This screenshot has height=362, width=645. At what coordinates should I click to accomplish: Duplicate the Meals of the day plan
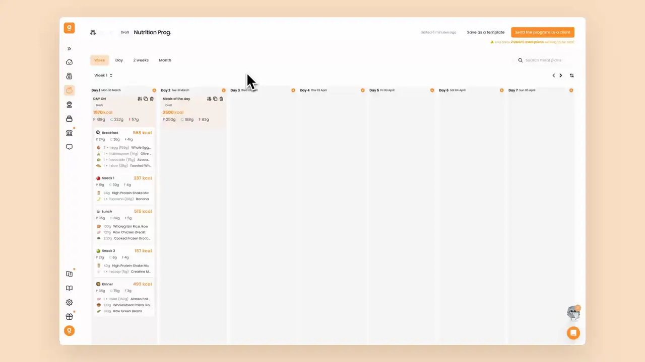click(x=215, y=99)
